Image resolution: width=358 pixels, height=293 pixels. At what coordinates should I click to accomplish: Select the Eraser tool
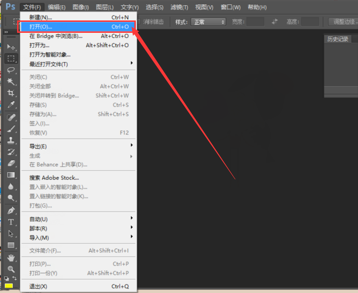11,163
